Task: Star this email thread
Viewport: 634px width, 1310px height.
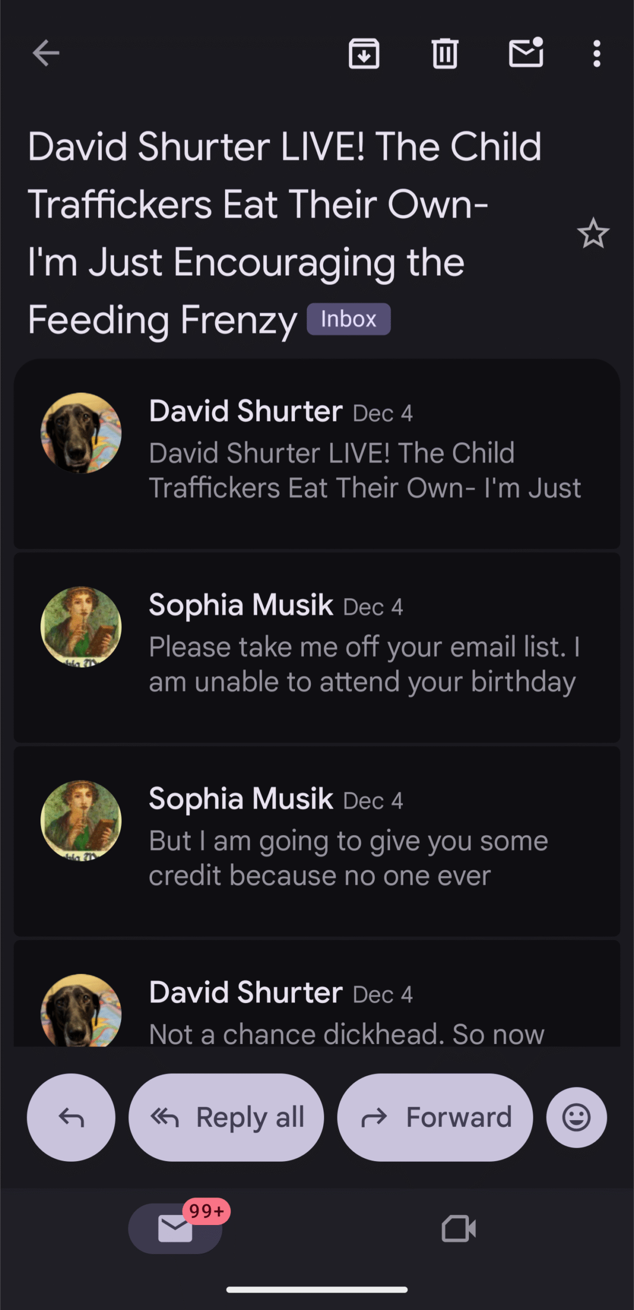Action: point(593,234)
